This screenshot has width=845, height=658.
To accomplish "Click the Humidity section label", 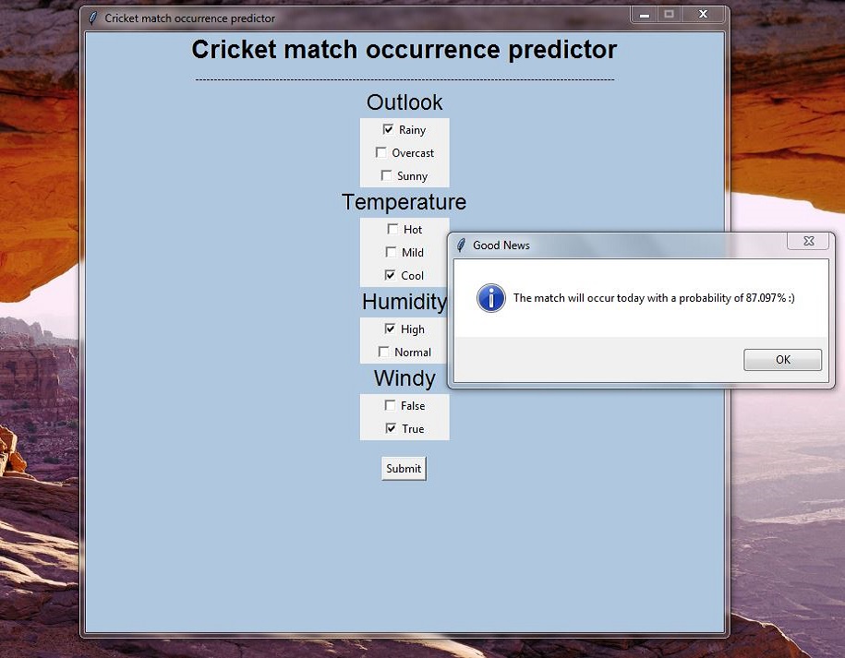I will 404,302.
